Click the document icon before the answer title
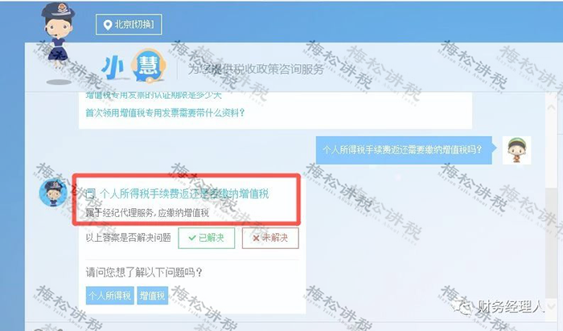Viewport: 563px width, 331px height. [91, 194]
